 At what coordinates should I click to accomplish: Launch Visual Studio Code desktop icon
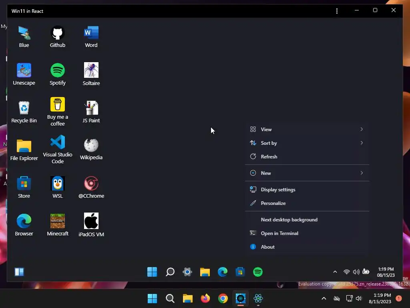point(58,150)
